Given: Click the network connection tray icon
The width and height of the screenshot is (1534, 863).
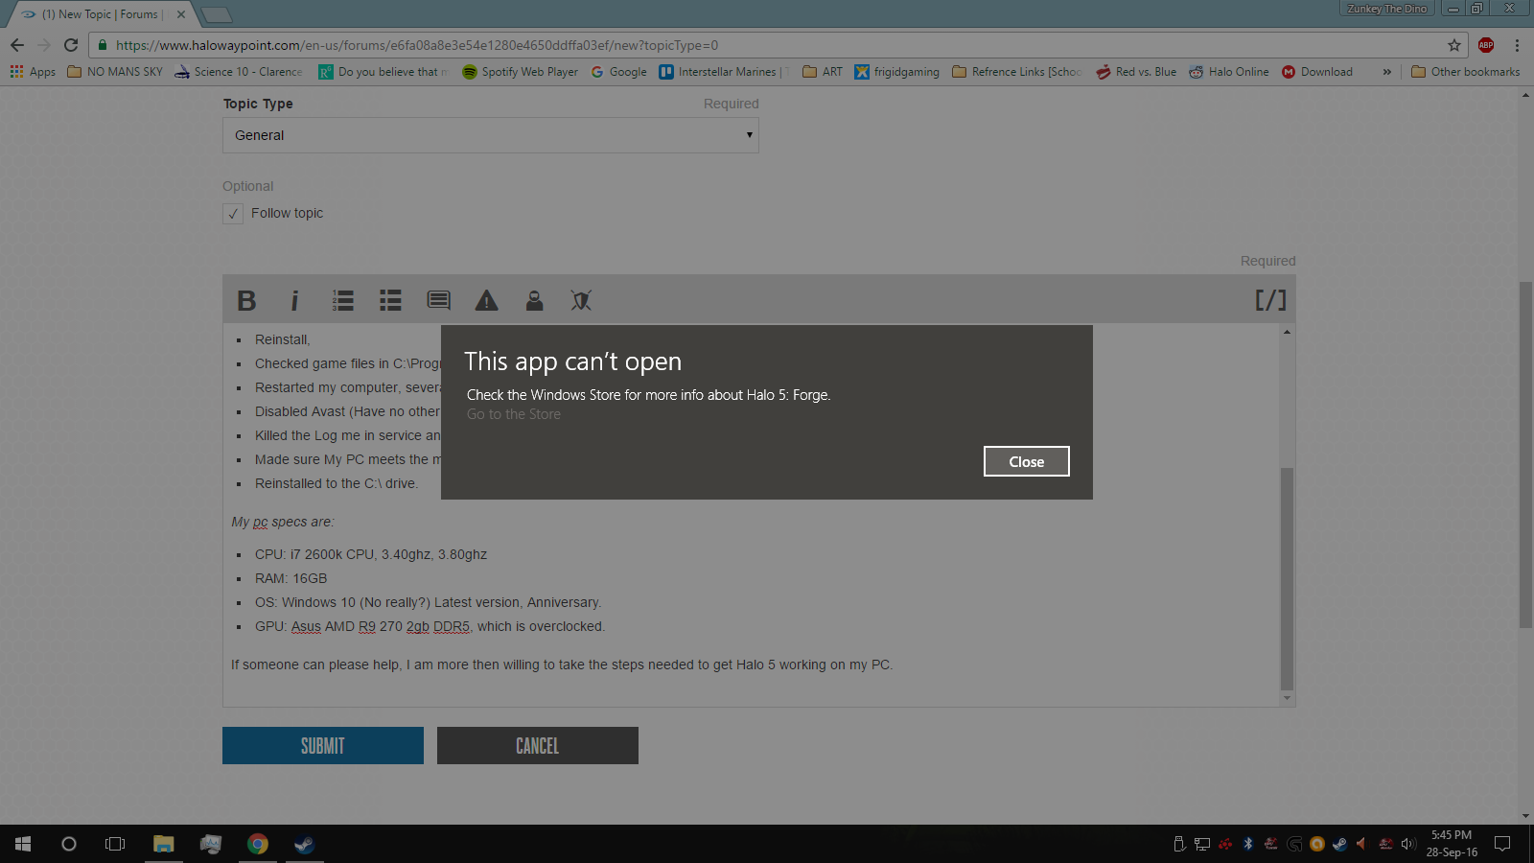Looking at the screenshot, I should [x=1202, y=844].
